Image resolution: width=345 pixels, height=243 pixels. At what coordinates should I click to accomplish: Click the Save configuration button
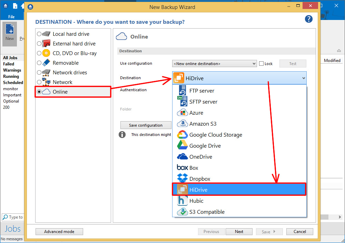click(x=146, y=125)
